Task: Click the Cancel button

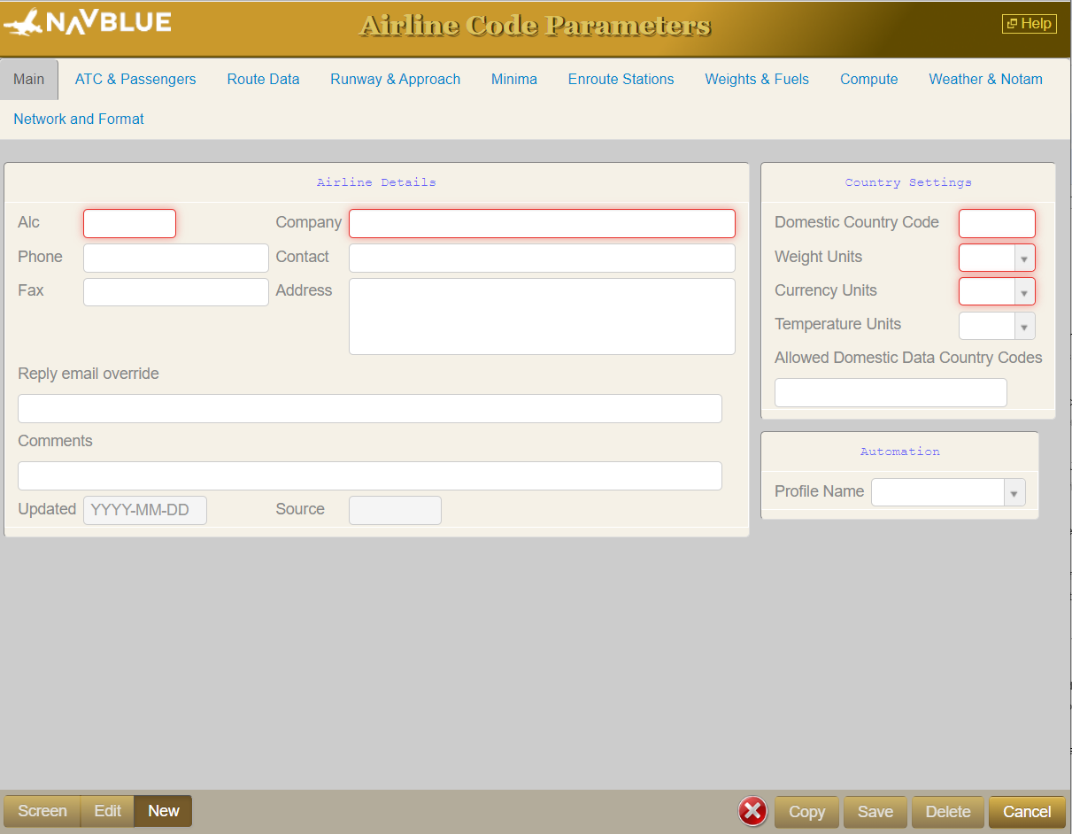Action: [x=1027, y=812]
